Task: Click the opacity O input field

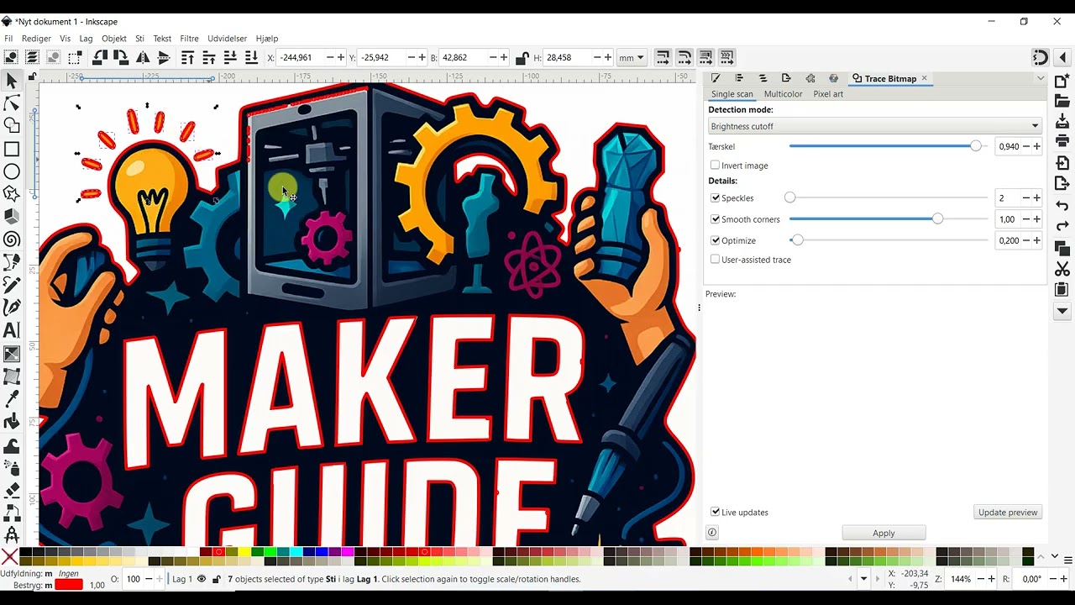Action: [x=133, y=579]
